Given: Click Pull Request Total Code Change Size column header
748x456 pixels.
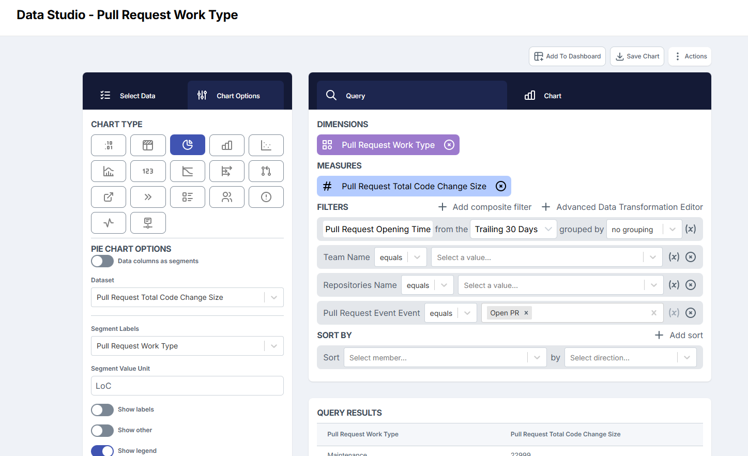Looking at the screenshot, I should [x=566, y=434].
